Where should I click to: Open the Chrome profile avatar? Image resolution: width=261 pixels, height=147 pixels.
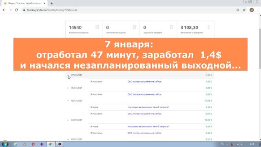click(252, 10)
